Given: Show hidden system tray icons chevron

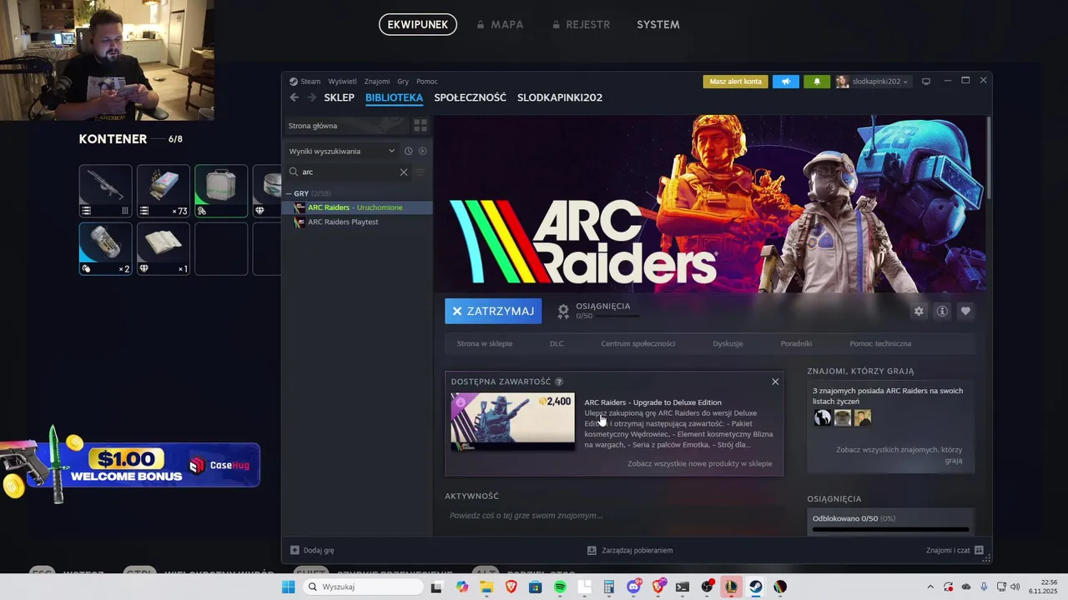Looking at the screenshot, I should tap(930, 587).
